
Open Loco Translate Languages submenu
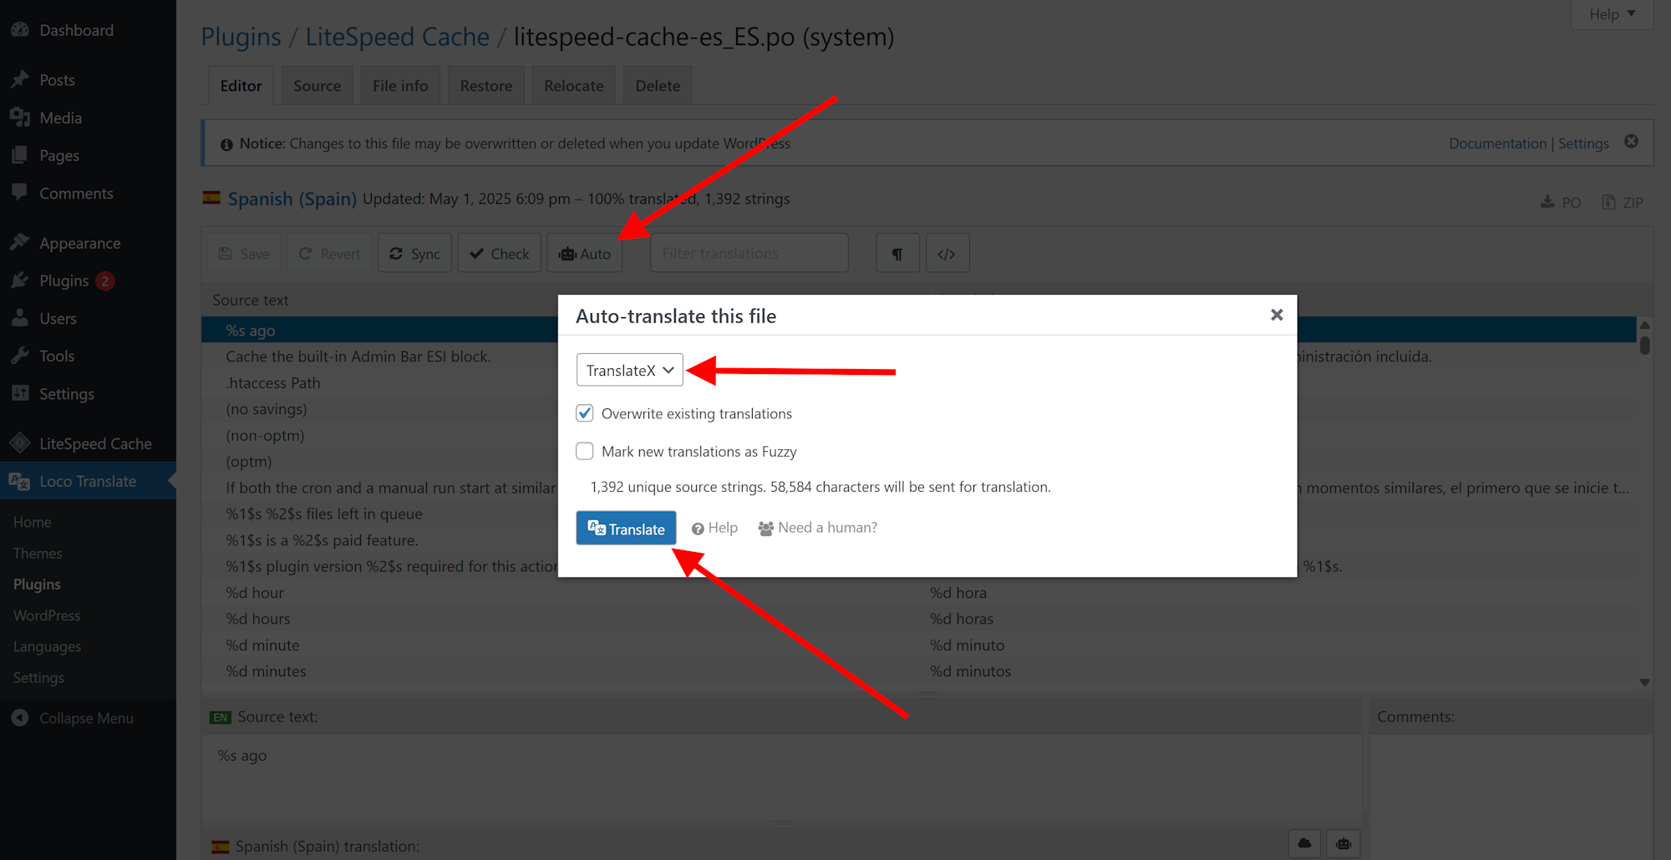click(47, 647)
